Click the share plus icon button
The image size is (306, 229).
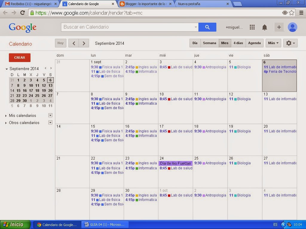[x=279, y=27]
